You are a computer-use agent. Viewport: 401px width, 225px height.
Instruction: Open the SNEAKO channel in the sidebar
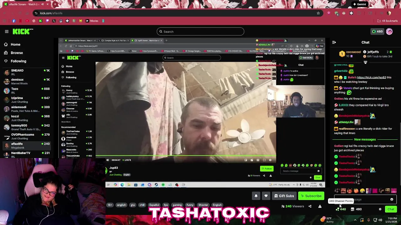[x=27, y=72]
